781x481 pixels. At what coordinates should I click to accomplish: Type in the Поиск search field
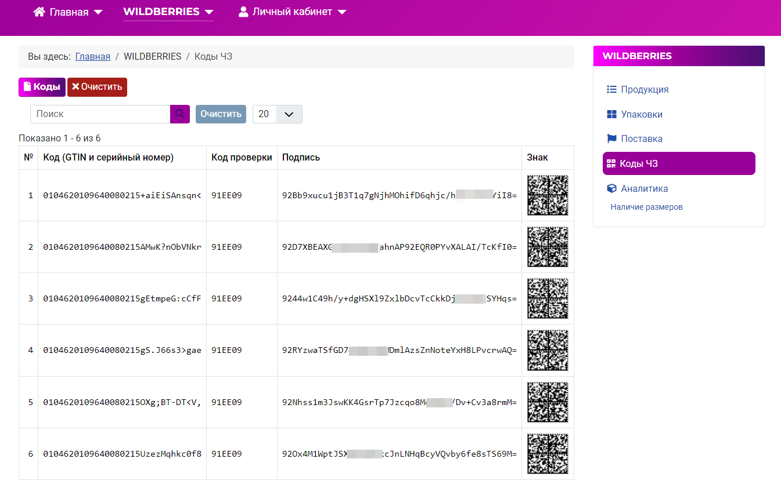click(100, 114)
